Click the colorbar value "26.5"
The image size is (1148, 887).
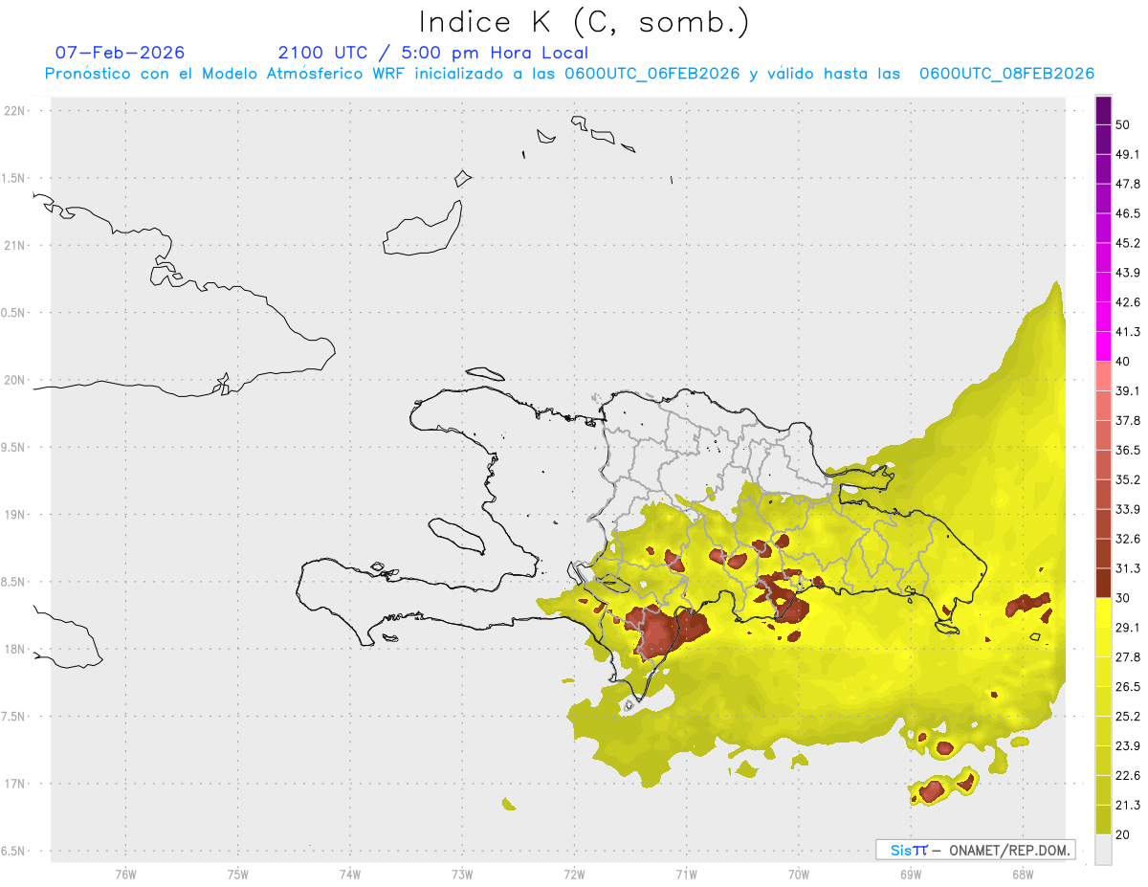(1128, 687)
